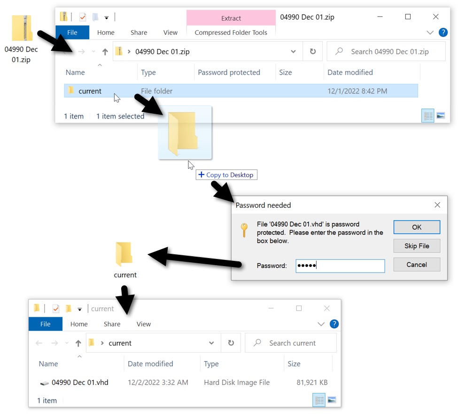Open the 04990 Dec 01.zip desktop icon
458x416 pixels.
(x=22, y=38)
